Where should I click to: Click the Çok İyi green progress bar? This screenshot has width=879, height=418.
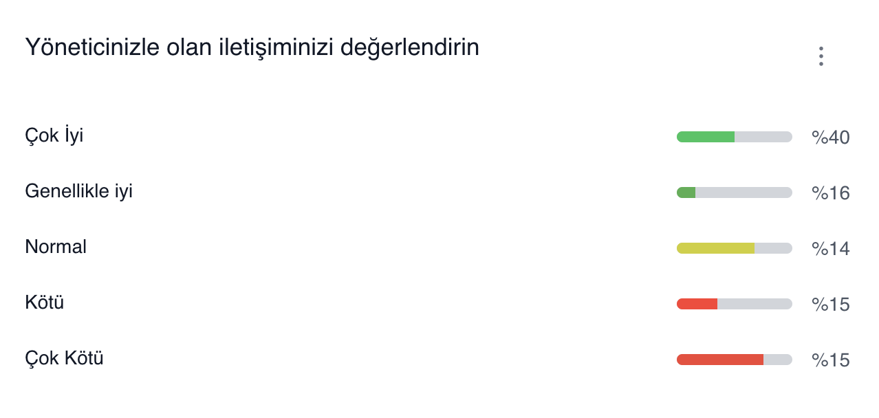point(735,137)
